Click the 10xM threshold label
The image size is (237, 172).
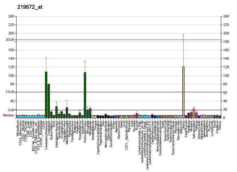(10, 92)
